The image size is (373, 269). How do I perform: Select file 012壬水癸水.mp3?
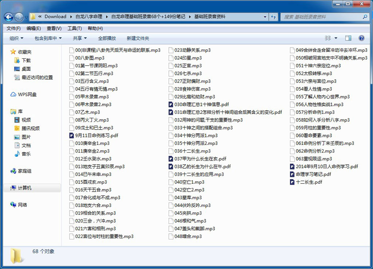click(90, 159)
